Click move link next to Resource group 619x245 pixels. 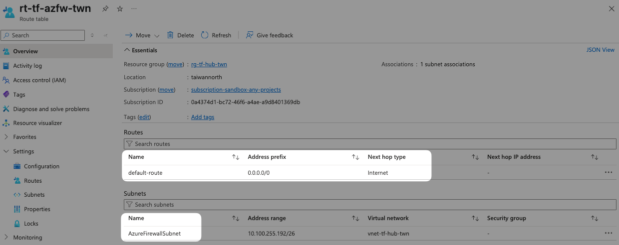(175, 64)
